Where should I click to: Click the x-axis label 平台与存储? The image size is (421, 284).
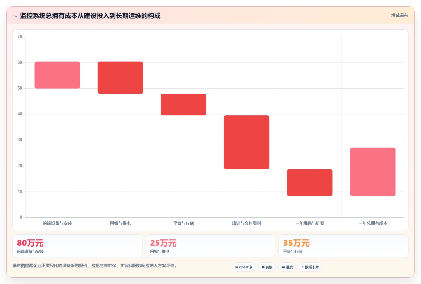(x=183, y=223)
